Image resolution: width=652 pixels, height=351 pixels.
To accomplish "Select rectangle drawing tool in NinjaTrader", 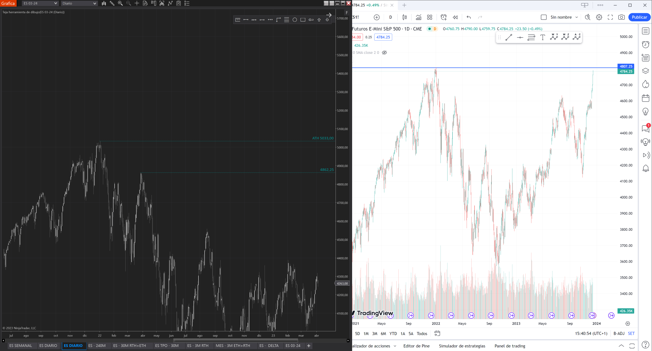I will 303,20.
